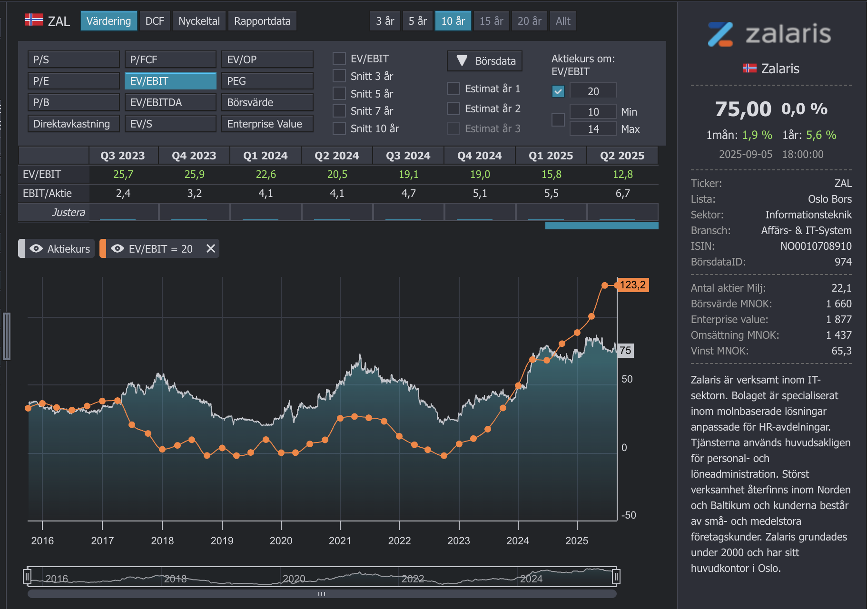Viewport: 867px width, 609px height.
Task: Uncheck the Aktiekurs om EV/EBIT 20 checkbox
Action: click(558, 91)
